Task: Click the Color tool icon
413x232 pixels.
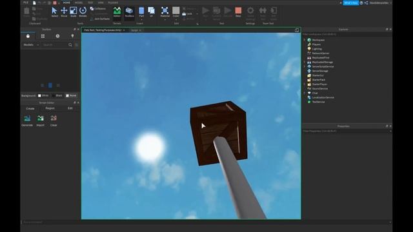Action: click(x=176, y=11)
